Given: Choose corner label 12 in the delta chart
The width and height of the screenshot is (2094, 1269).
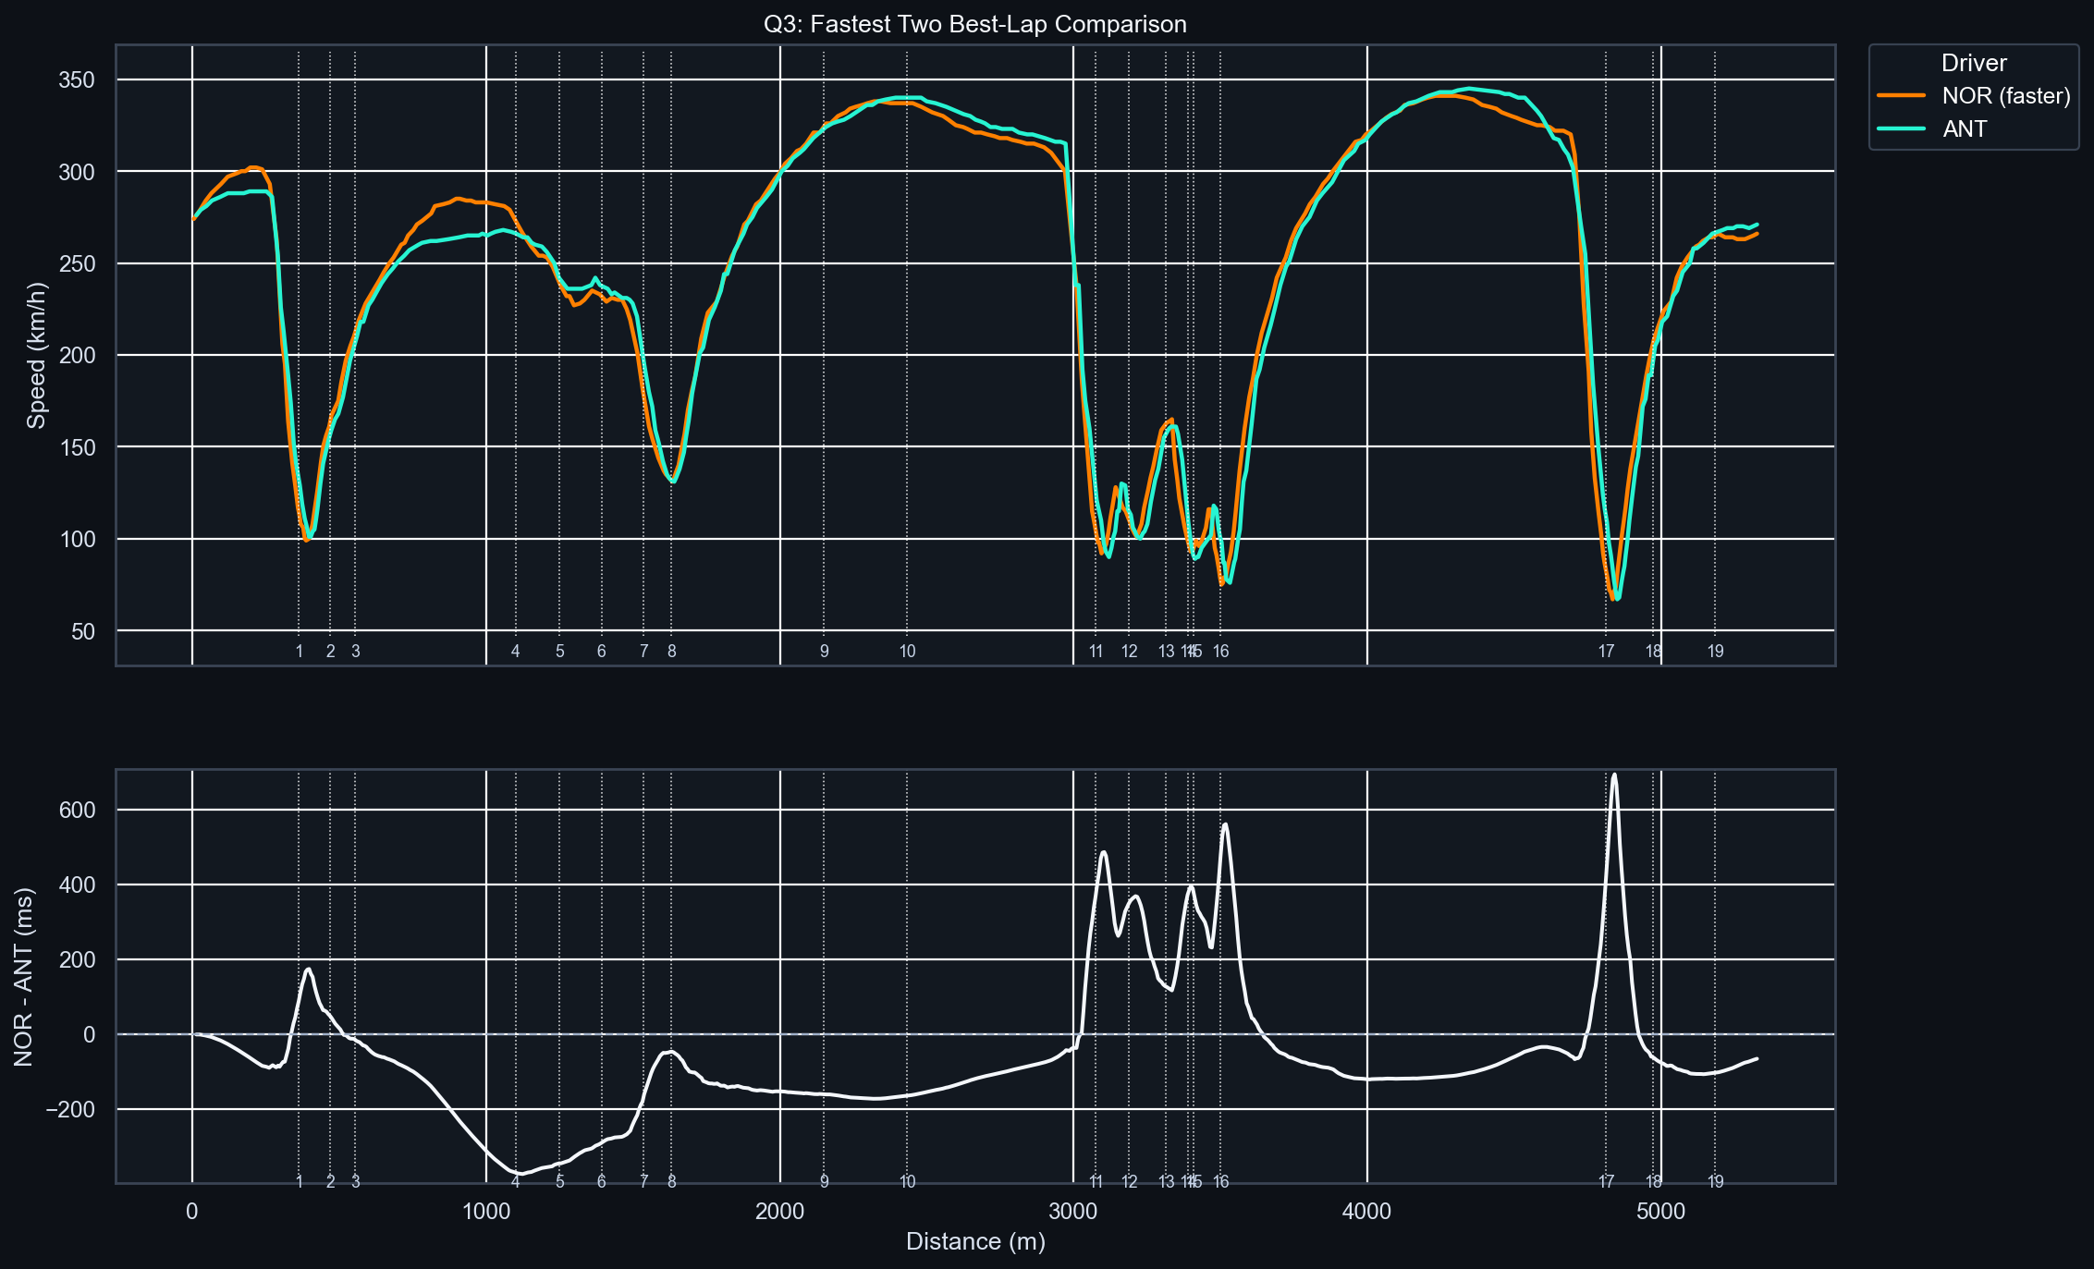Looking at the screenshot, I should coord(1130,1182).
